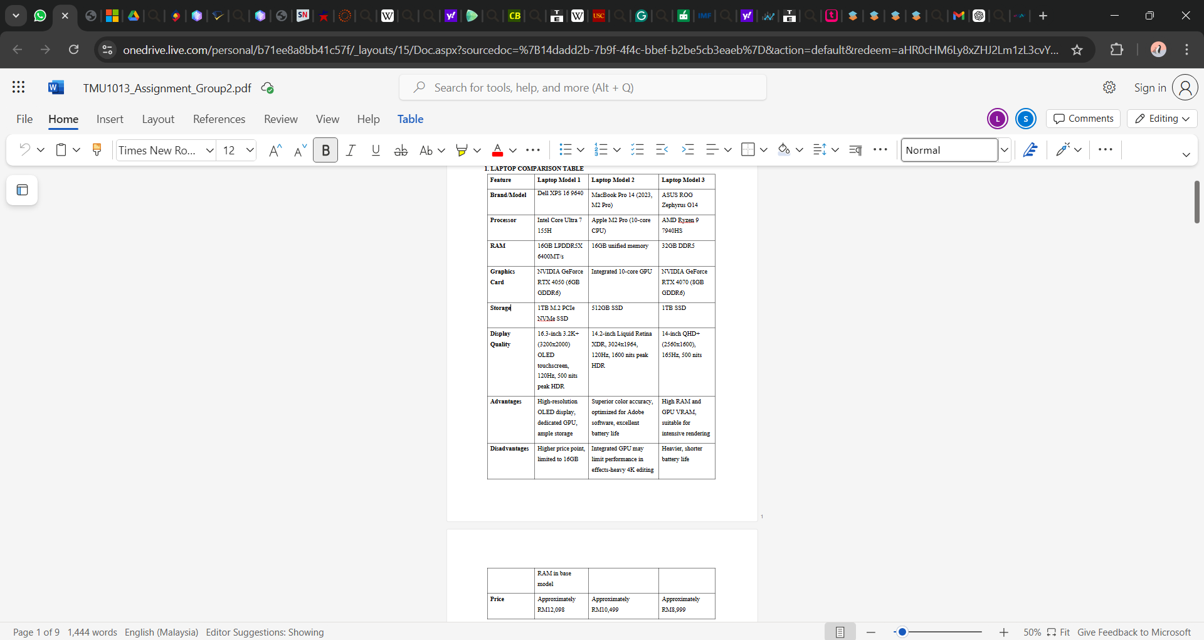This screenshot has height=640, width=1204.
Task: Expand the ribbon display options chevron
Action: click(x=1186, y=154)
